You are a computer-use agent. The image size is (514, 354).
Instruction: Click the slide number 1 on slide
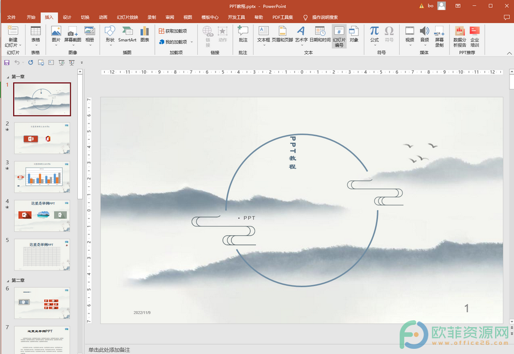coord(467,308)
